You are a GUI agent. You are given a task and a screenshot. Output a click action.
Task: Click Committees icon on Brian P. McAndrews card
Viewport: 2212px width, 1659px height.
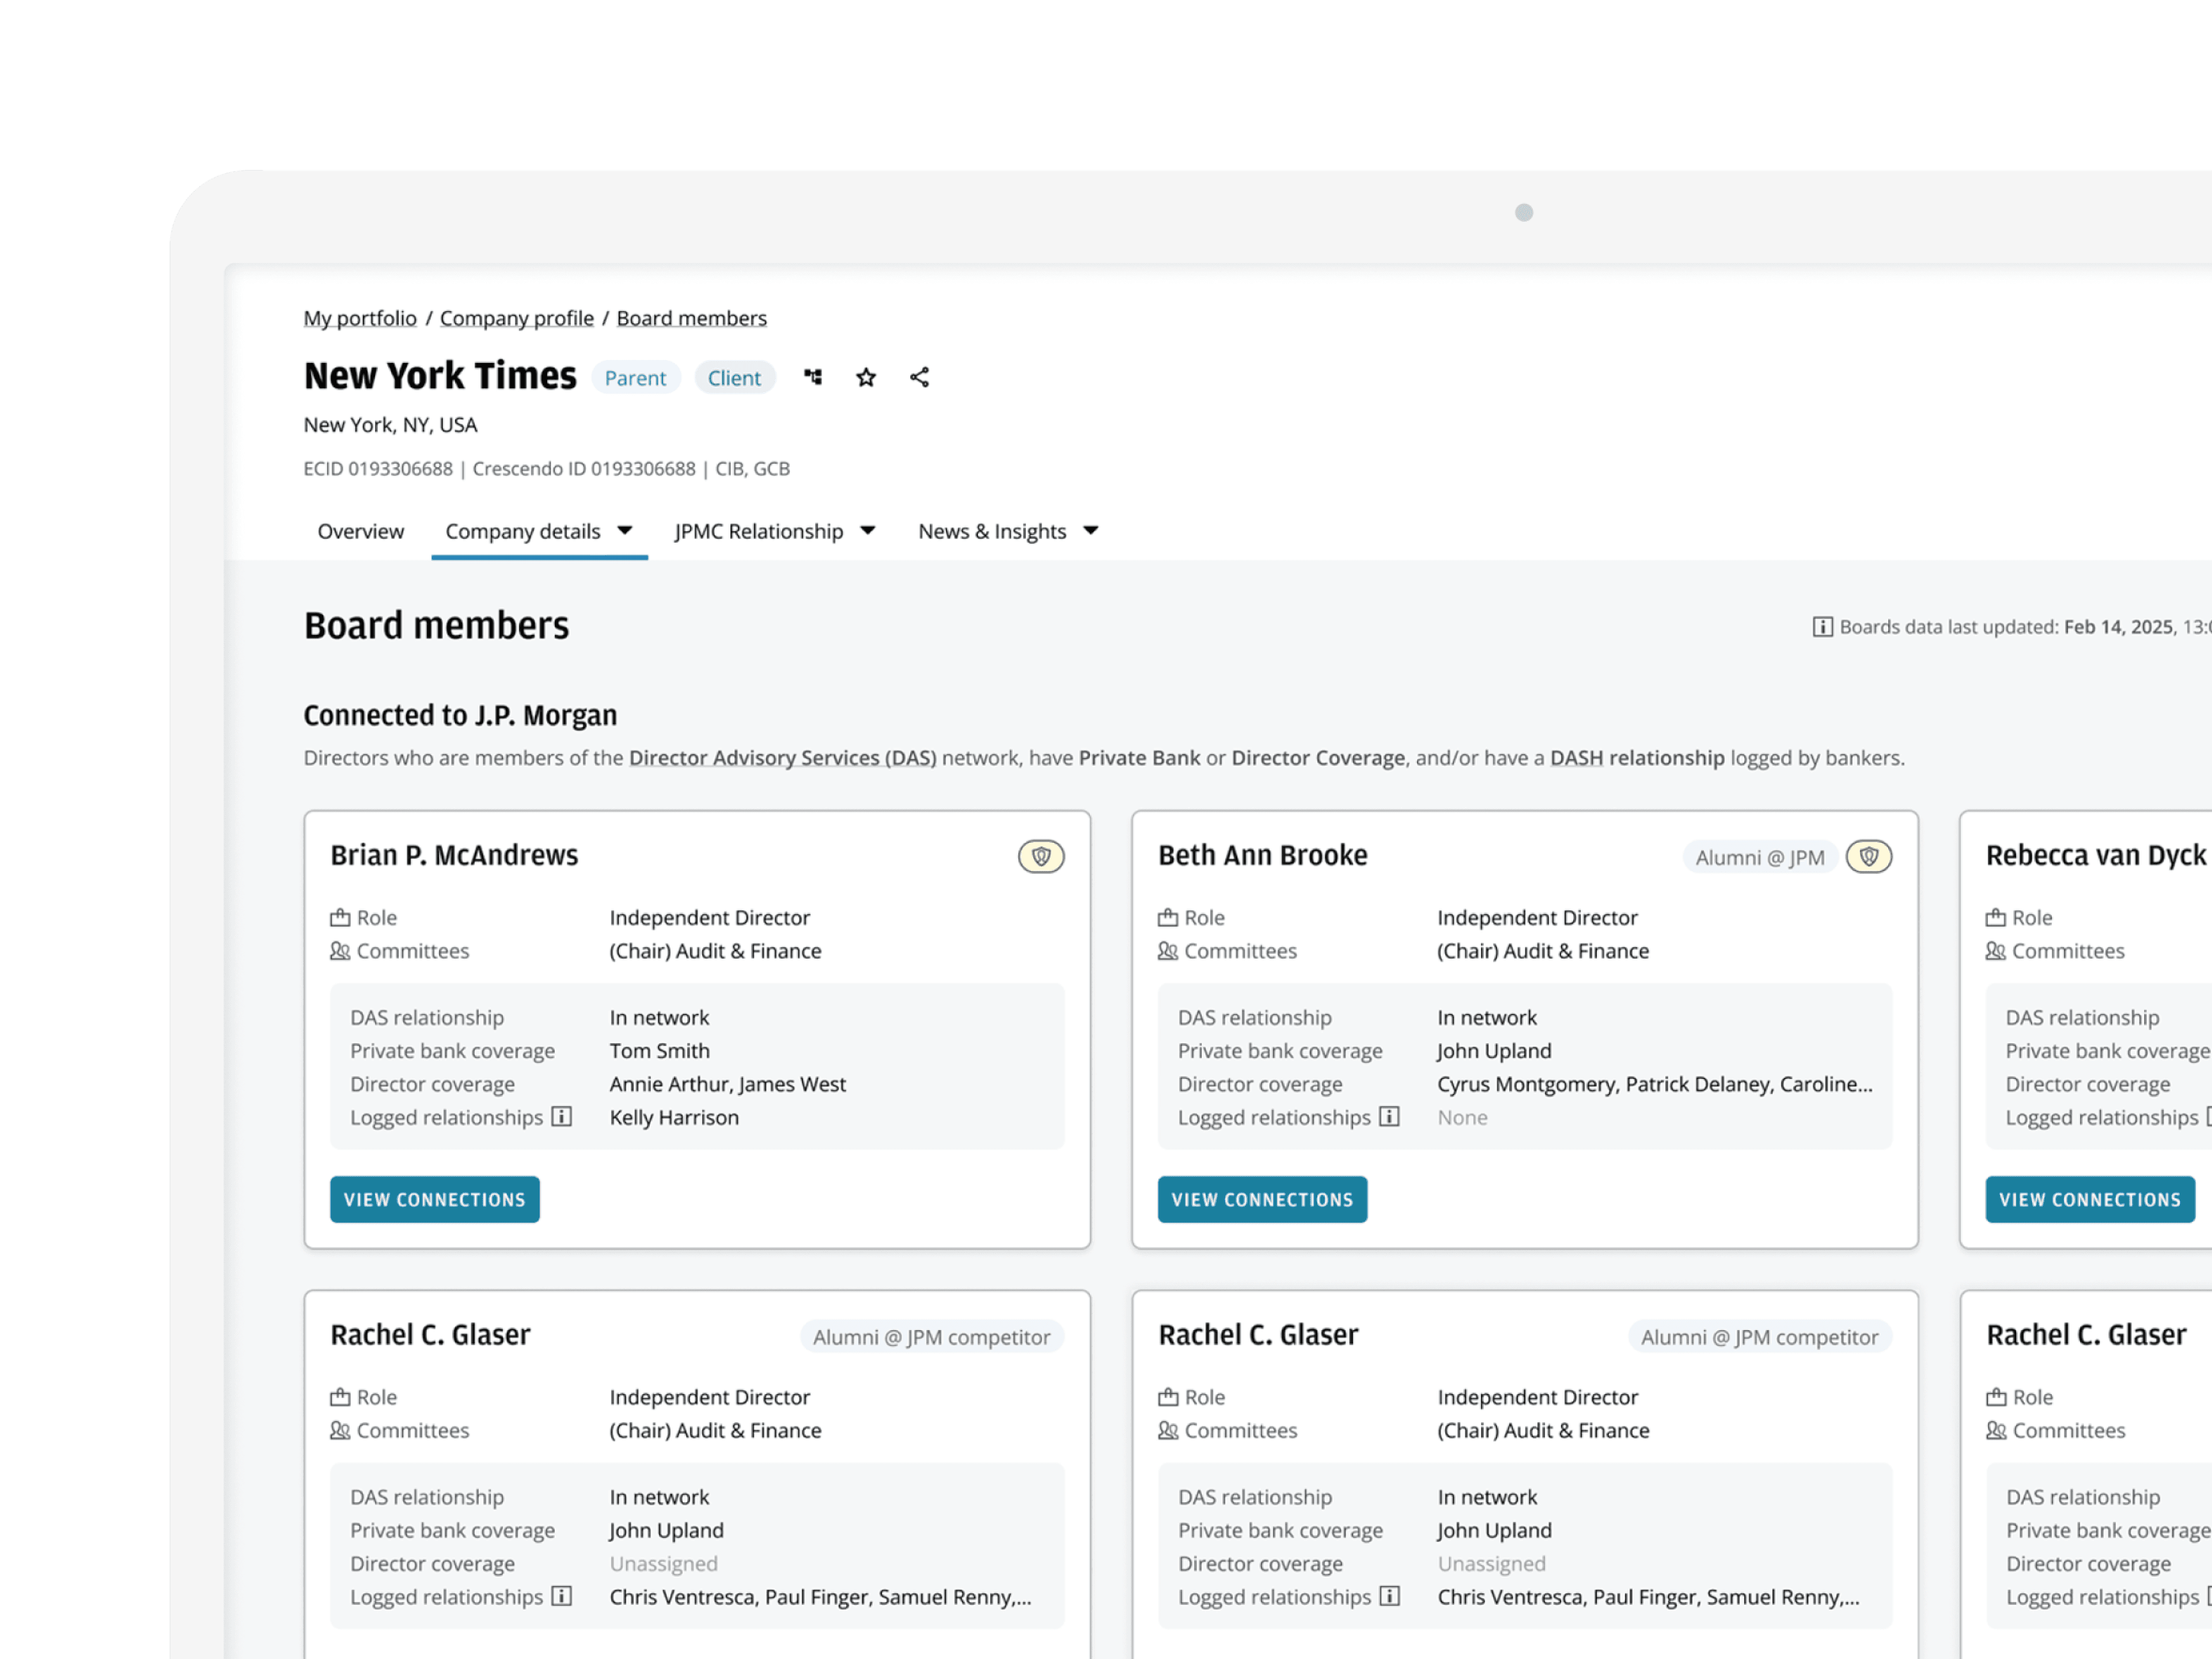coord(340,950)
